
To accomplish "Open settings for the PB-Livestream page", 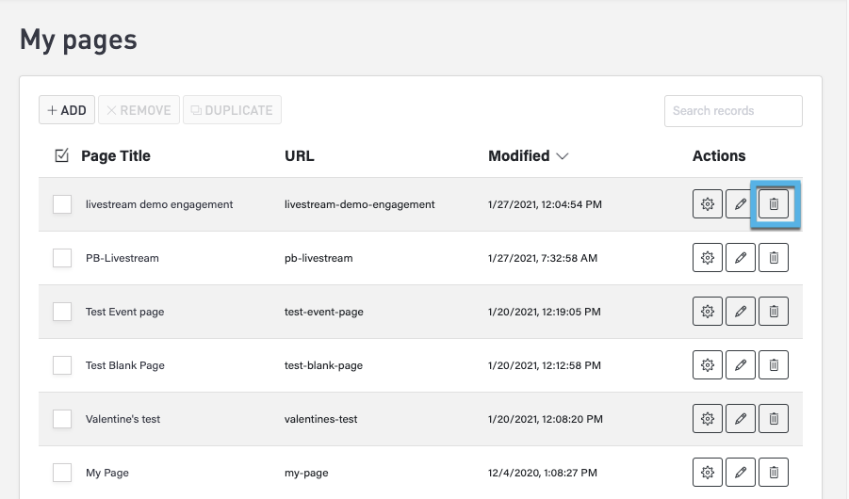I will pyautogui.click(x=708, y=258).
